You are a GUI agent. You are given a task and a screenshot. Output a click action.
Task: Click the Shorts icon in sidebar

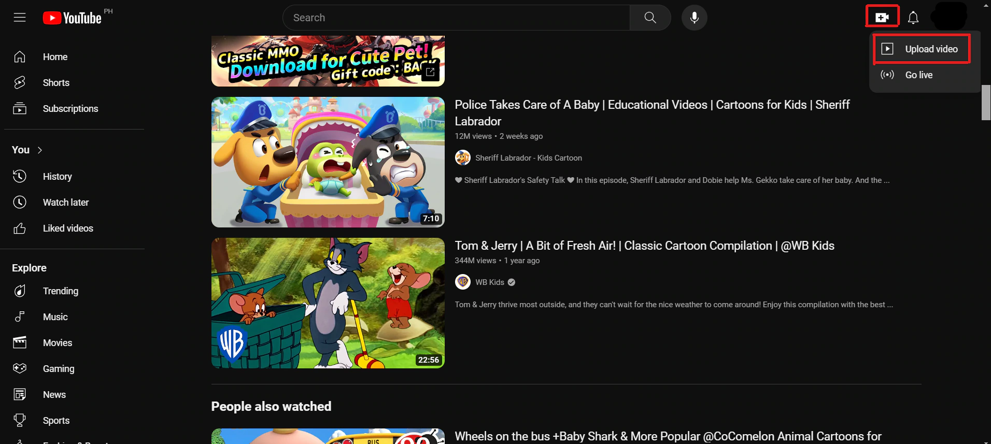pos(20,82)
